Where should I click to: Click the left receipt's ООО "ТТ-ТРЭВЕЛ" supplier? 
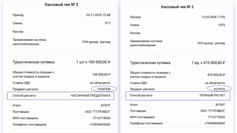97,112
